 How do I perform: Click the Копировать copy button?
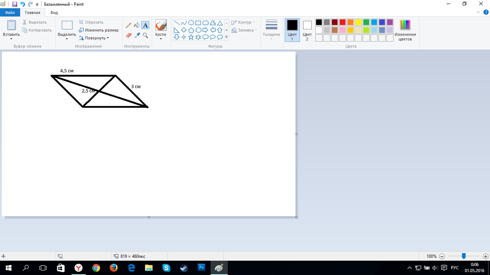37,30
